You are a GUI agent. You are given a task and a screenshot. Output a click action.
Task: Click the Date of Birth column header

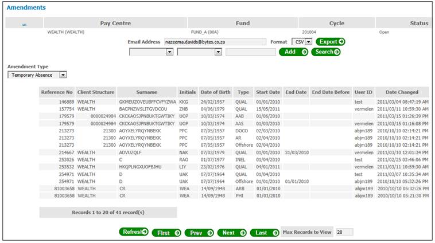click(216, 92)
